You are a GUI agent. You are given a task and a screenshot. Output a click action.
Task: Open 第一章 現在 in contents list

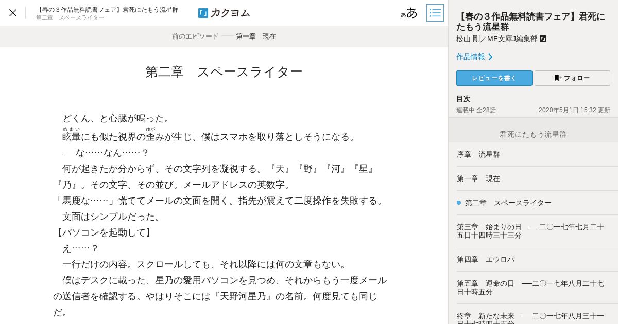click(534, 178)
